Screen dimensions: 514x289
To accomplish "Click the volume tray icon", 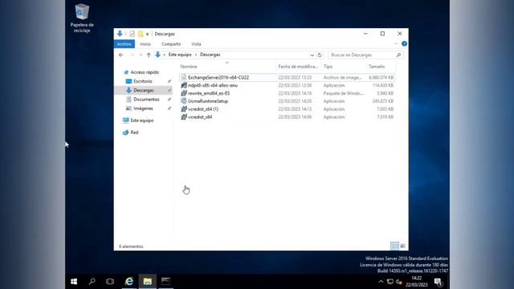I will click(x=398, y=282).
